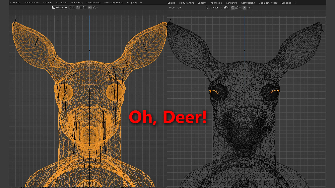Select Scripting tab in right window
The width and height of the screenshot is (335, 188).
[x=286, y=3]
